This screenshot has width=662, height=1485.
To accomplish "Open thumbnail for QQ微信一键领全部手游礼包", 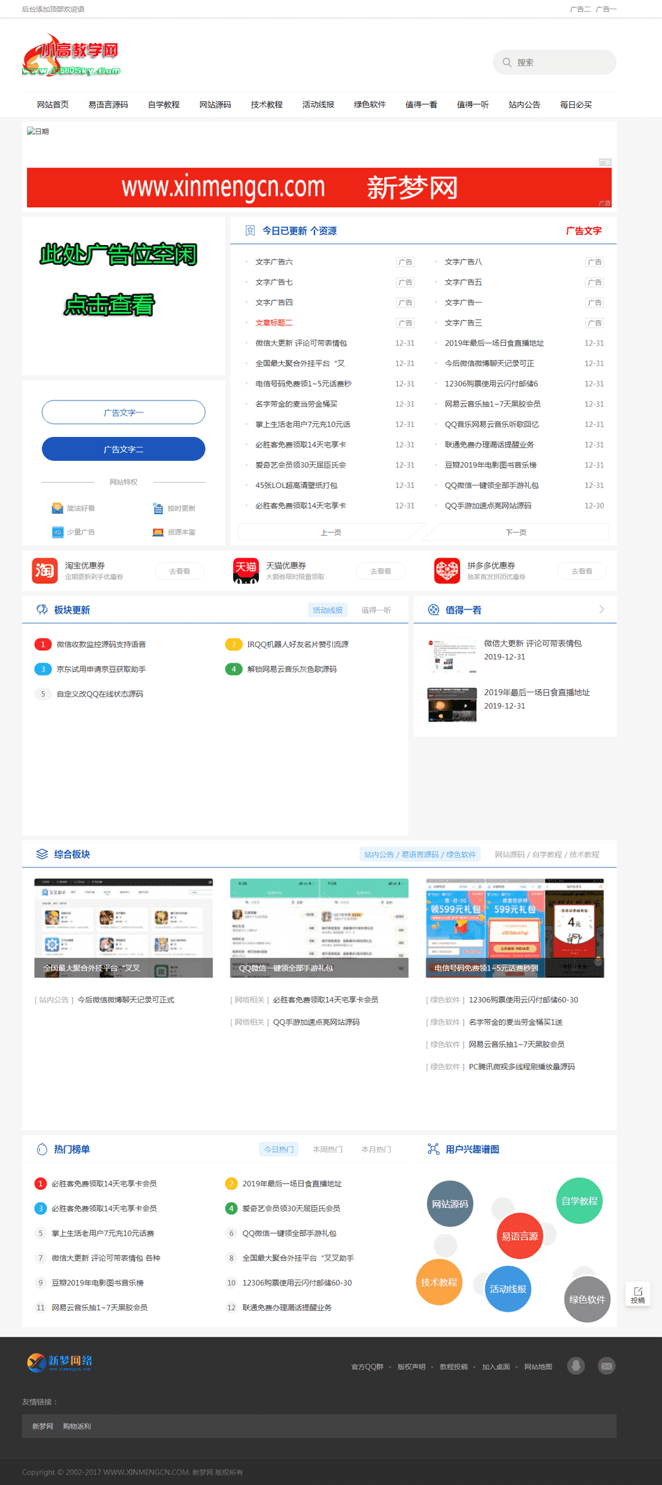I will (x=319, y=928).
